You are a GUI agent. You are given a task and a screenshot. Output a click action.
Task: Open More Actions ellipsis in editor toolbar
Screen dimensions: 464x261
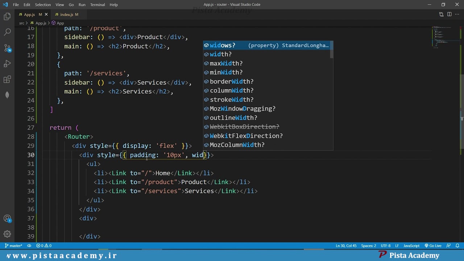[x=457, y=14]
